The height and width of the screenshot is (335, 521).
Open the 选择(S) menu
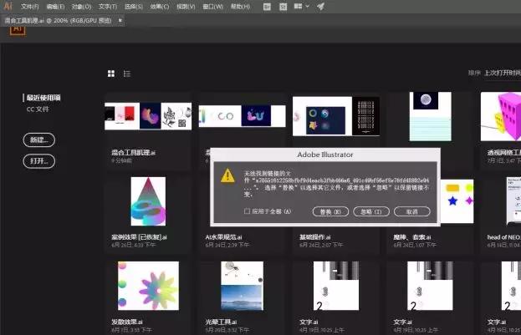coord(134,7)
